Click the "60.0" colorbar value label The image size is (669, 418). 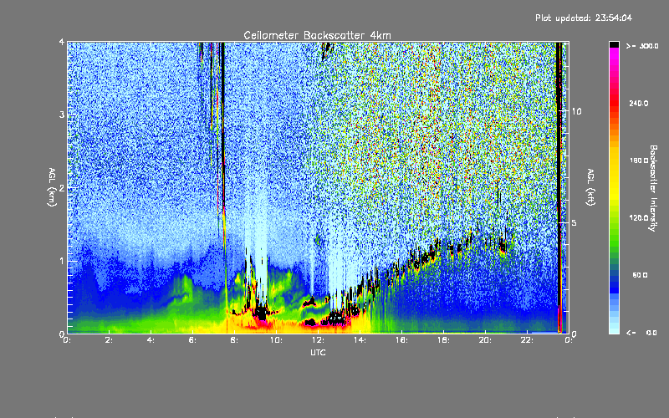(x=640, y=275)
